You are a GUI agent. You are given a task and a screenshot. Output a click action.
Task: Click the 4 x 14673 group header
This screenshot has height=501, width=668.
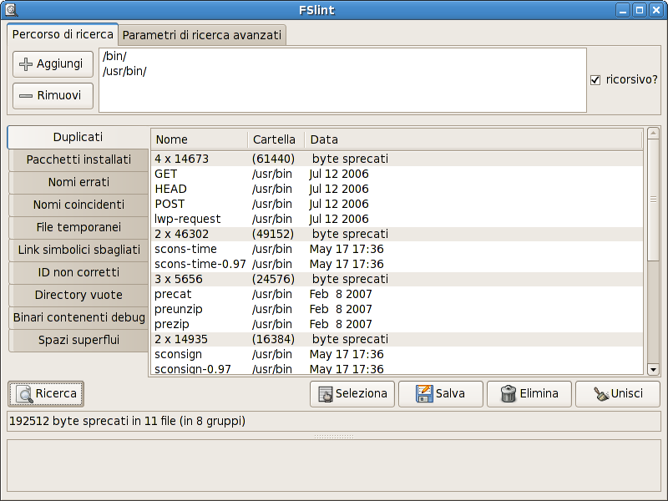tap(397, 159)
